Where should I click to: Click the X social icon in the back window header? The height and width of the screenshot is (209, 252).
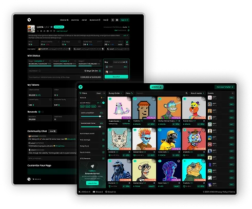(112, 20)
